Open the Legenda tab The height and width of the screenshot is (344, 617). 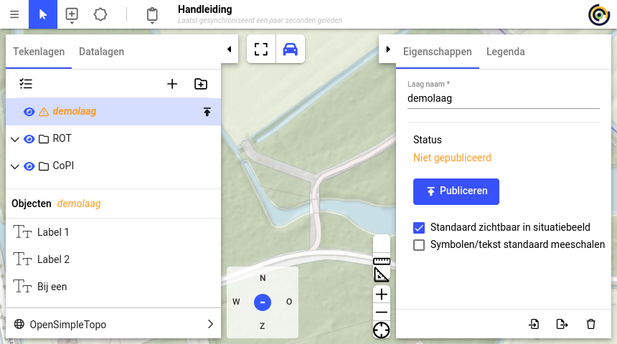(505, 52)
